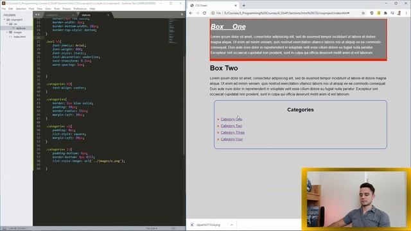Close the index.html editor tab

tap(73, 15)
